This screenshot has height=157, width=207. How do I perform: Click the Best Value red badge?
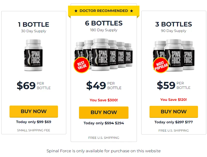(82, 65)
